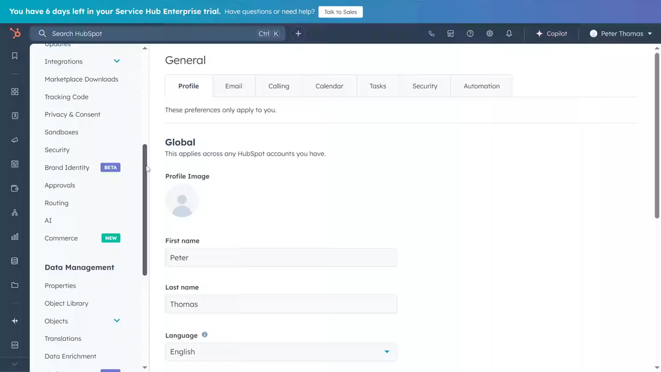Open the Bookmarks icon in left sidebar
This screenshot has height=372, width=661.
tap(15, 56)
